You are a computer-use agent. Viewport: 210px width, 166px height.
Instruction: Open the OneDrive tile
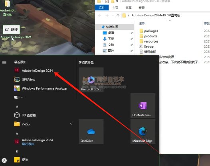[x=91, y=131]
